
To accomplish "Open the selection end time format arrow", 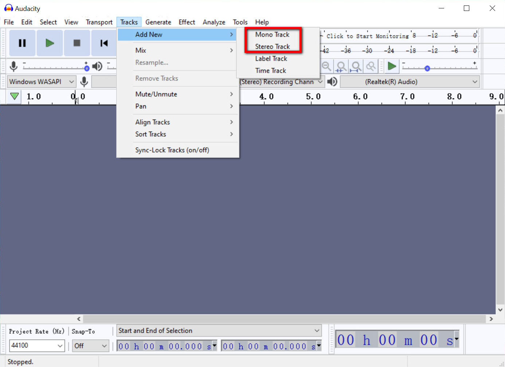I will point(319,345).
